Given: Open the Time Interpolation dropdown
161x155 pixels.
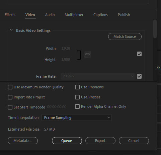Looking at the screenshot, I should [77, 118].
